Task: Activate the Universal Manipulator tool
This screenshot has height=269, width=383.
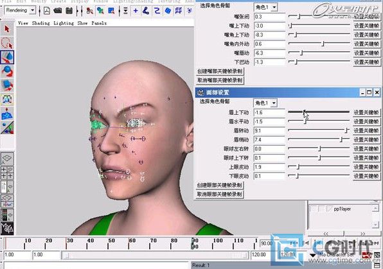Action: click(7, 100)
